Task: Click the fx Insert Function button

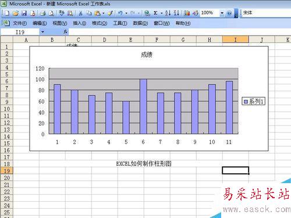Action: [65, 32]
